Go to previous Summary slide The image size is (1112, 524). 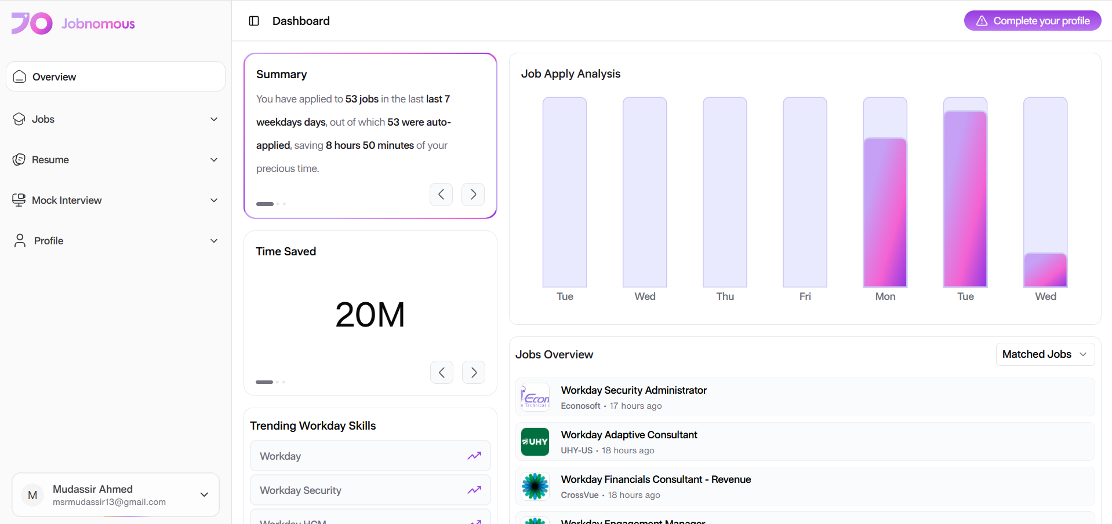coord(441,195)
